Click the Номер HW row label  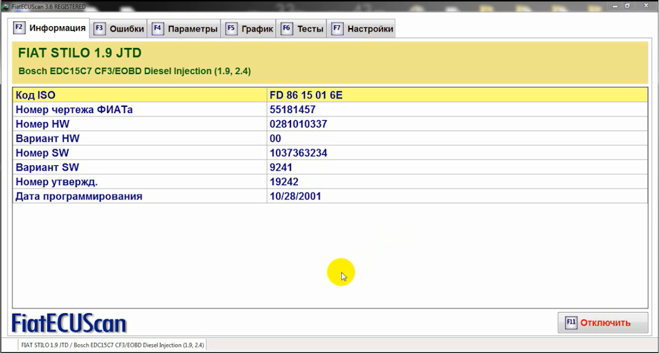(43, 124)
